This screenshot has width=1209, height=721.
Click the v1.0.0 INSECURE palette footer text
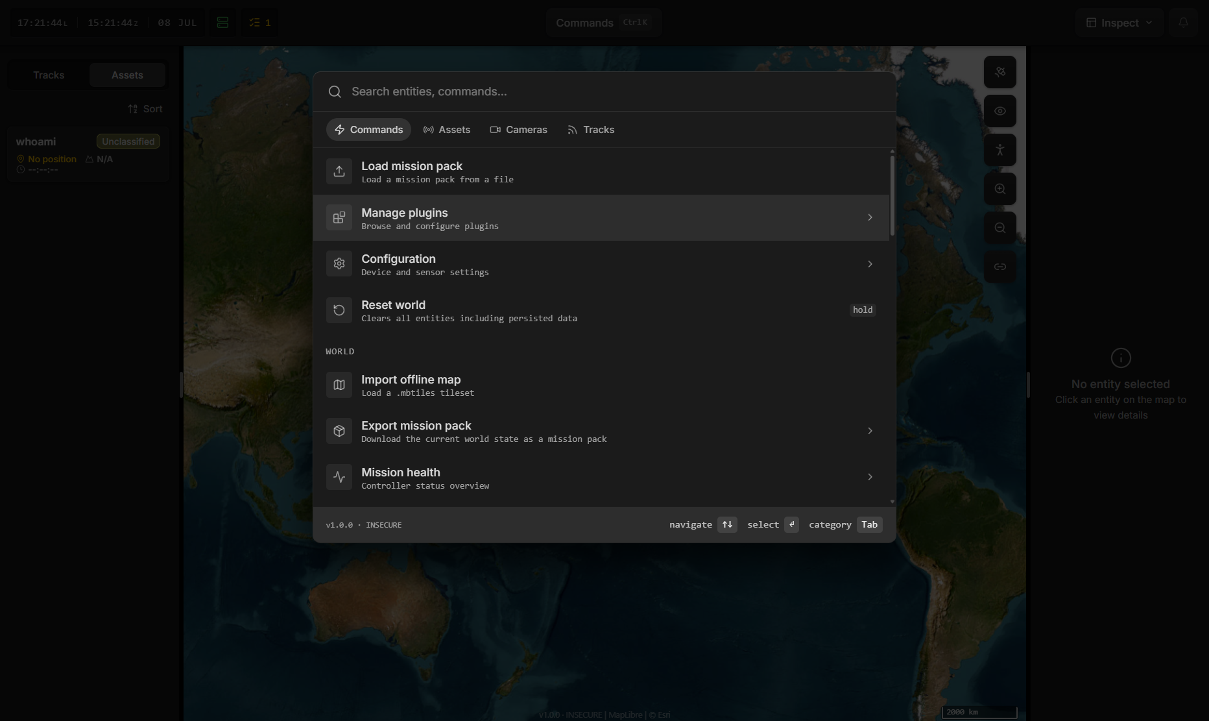363,525
